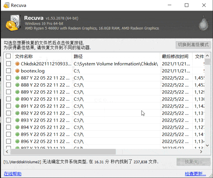
Task: Click the vertical scrollbar thumb
Action: [207, 62]
